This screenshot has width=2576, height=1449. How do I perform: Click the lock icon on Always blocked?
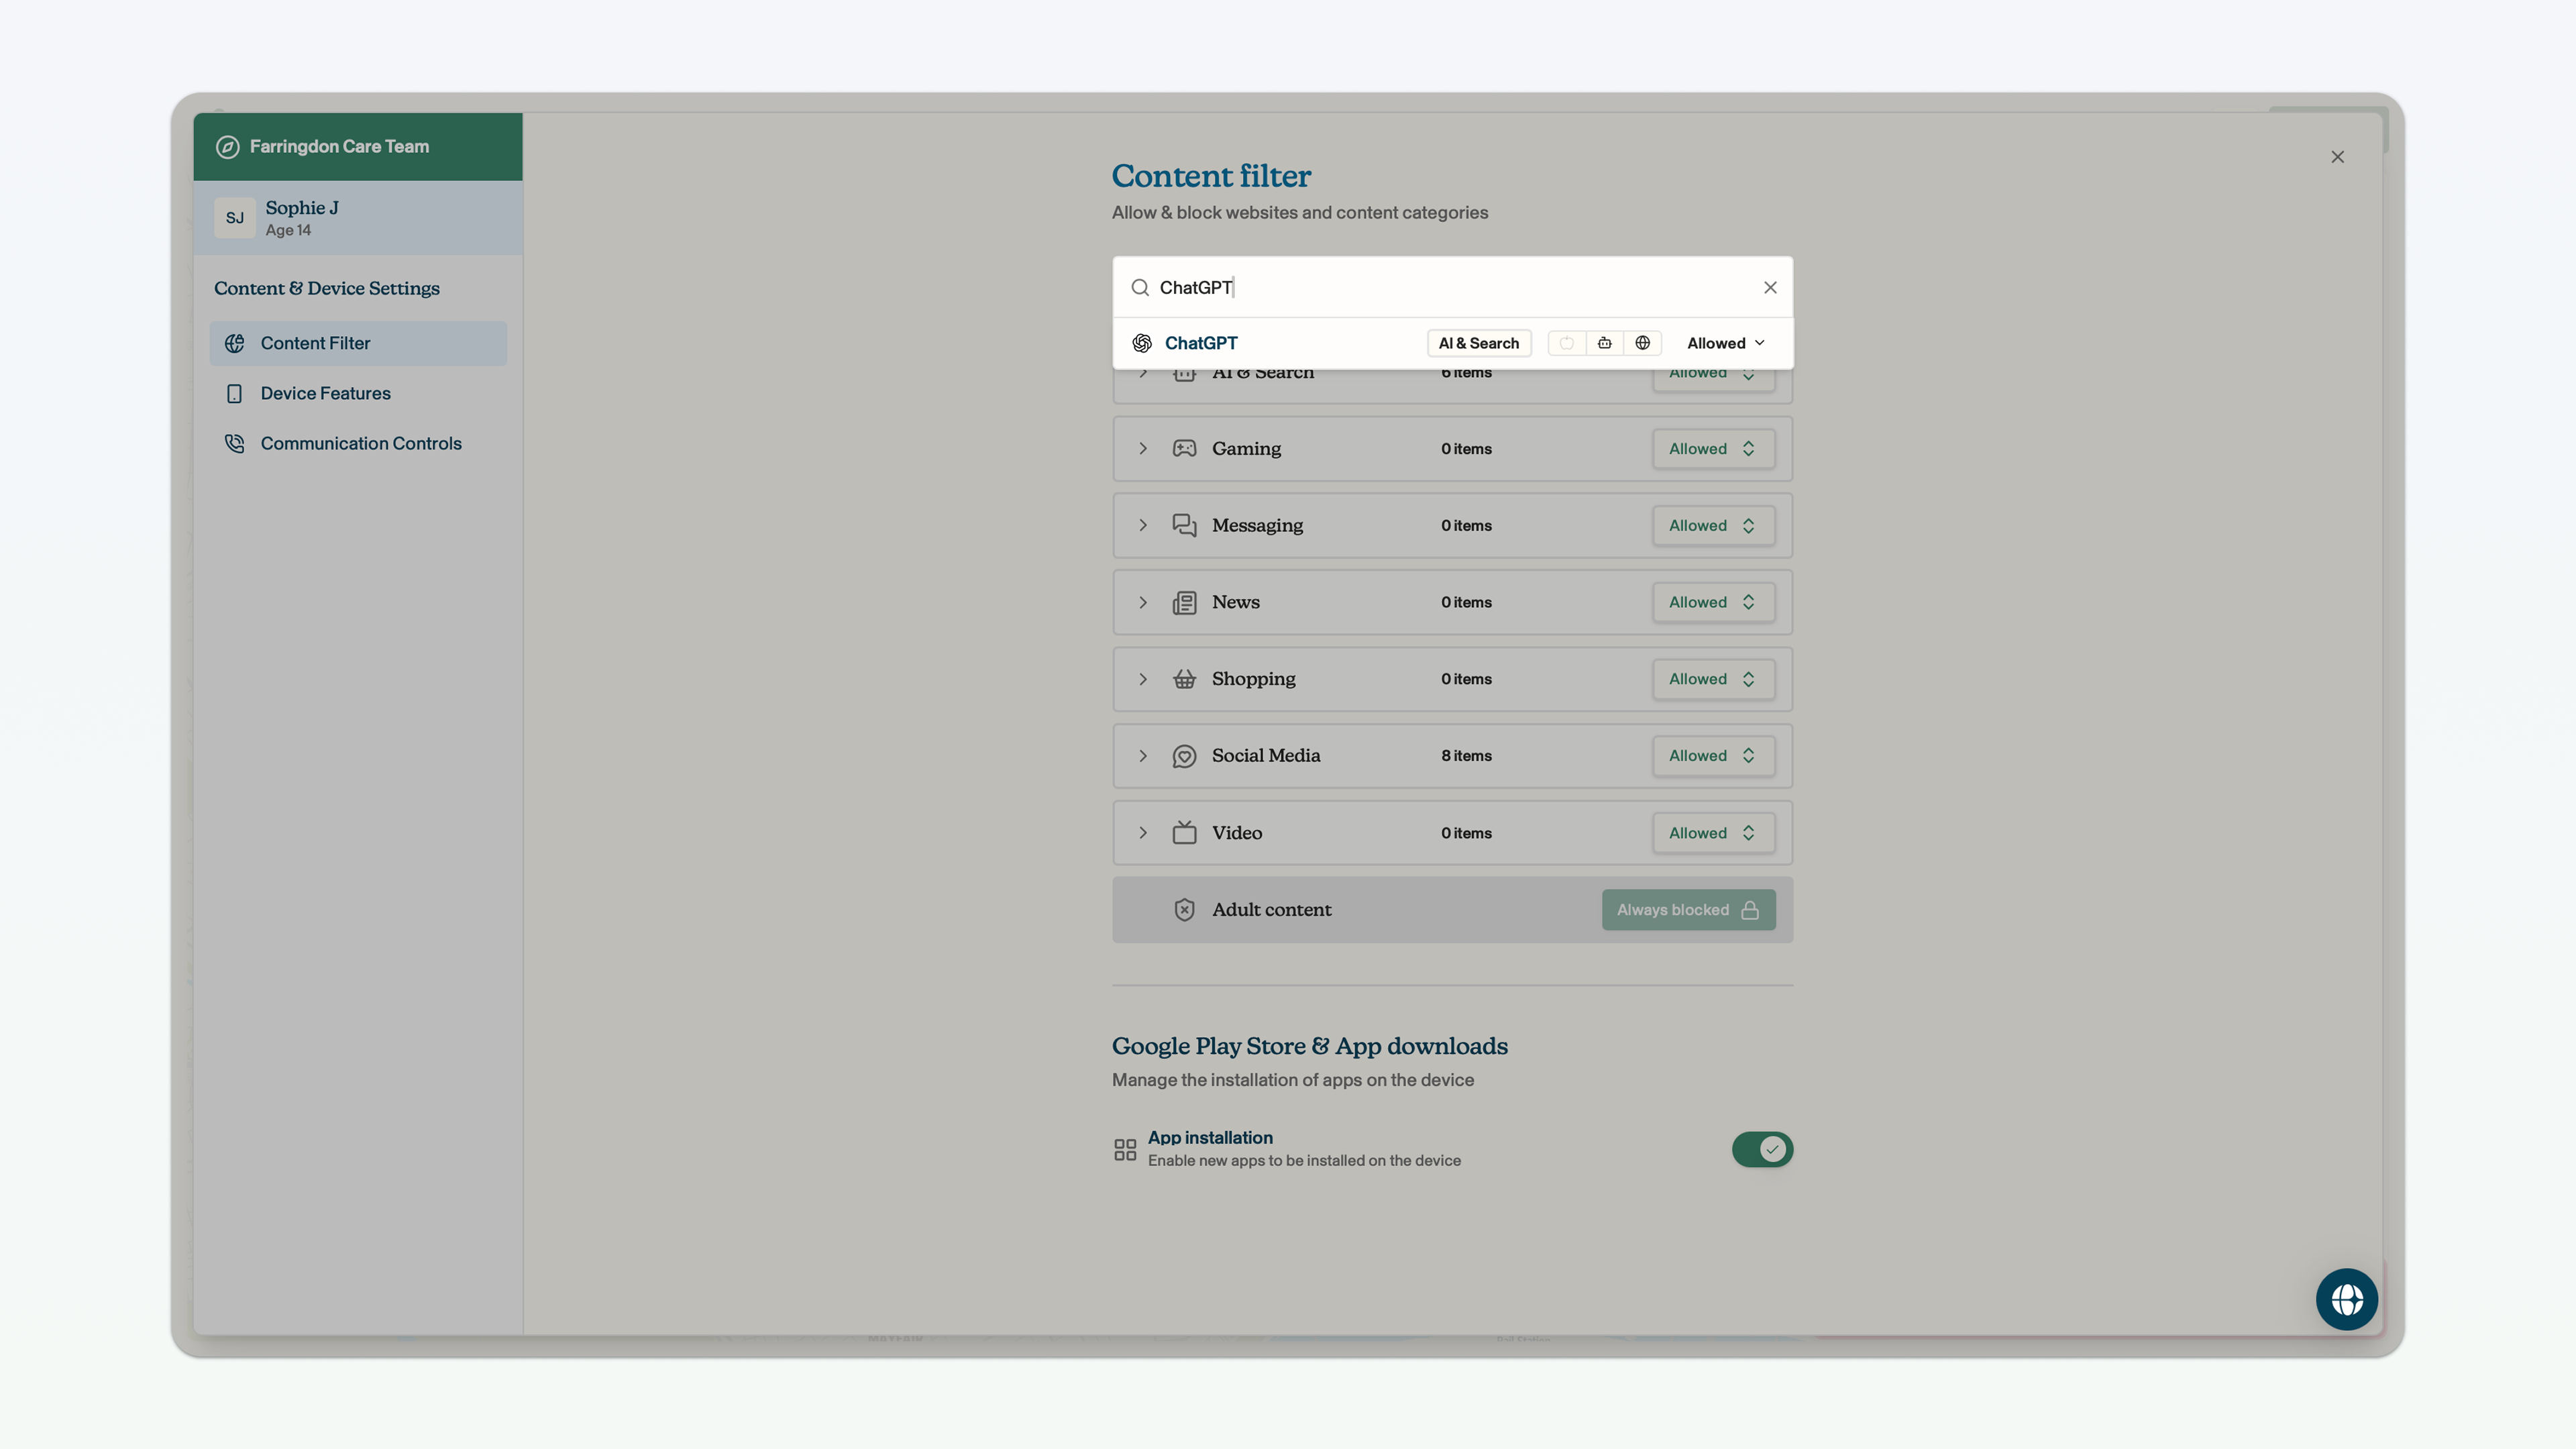(x=1749, y=910)
